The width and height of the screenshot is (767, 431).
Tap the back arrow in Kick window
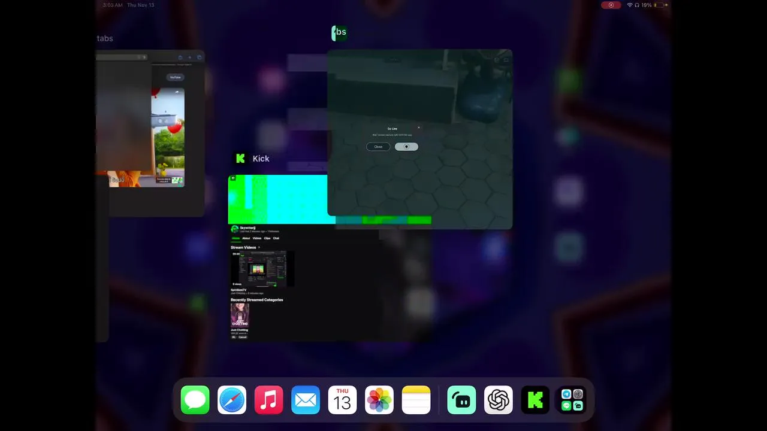tap(232, 178)
